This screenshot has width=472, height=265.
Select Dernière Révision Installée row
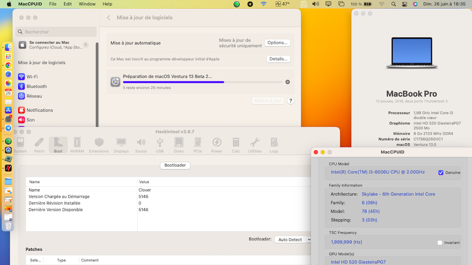coord(168,203)
